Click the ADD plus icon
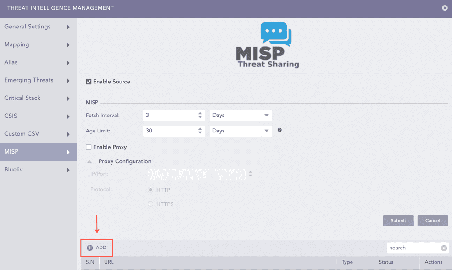 [x=90, y=248]
